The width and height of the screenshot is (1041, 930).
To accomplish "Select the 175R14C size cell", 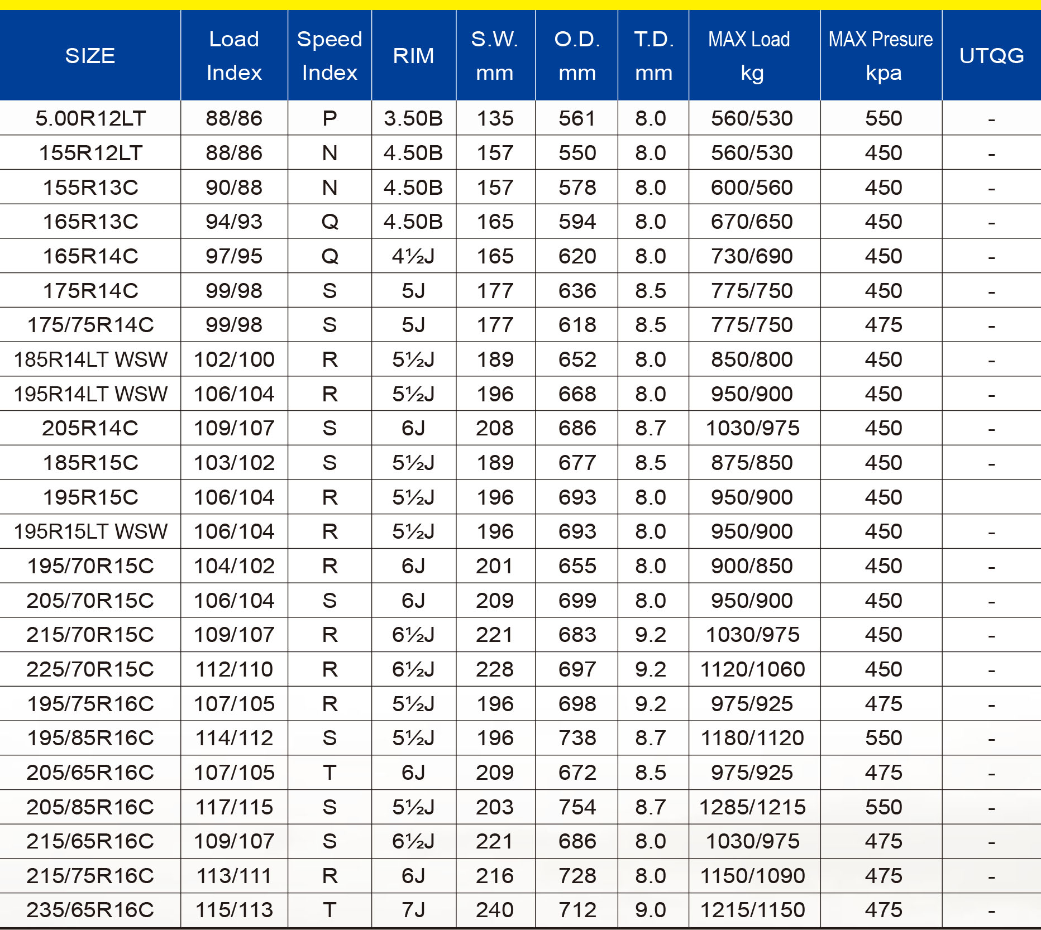I will (x=90, y=291).
